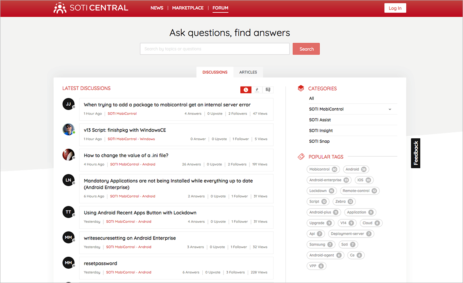Open the internal server error discussion
The height and width of the screenshot is (283, 463).
pyautogui.click(x=167, y=105)
